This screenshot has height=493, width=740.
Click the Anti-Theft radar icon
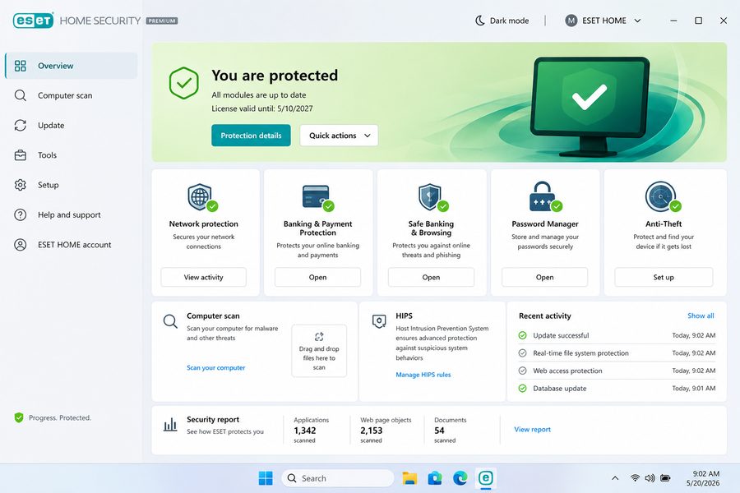tap(662, 197)
